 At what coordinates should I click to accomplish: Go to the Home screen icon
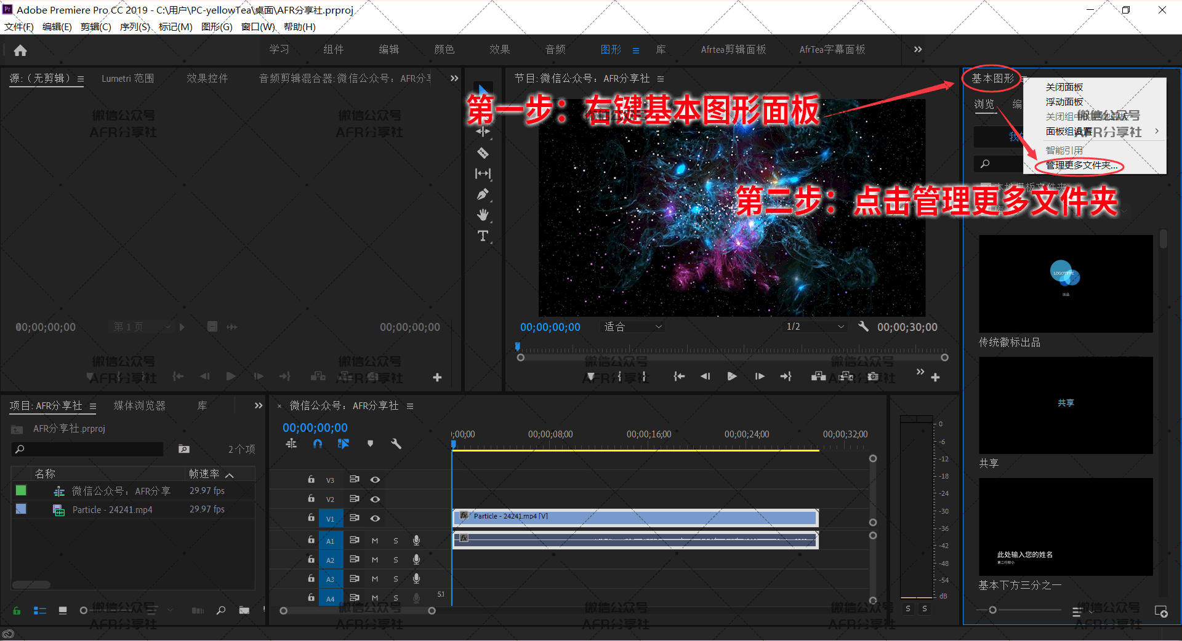pyautogui.click(x=20, y=50)
